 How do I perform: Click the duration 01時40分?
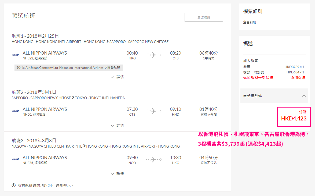(x=208, y=109)
